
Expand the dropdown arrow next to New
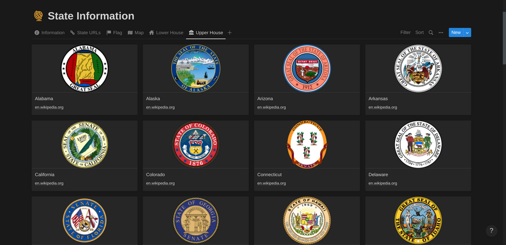[x=467, y=33]
